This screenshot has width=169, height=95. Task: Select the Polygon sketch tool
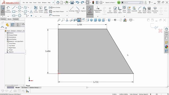[x=20, y=16]
